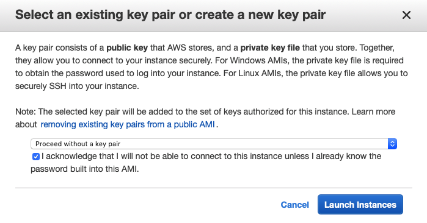This screenshot has height=223, width=427.
Task: Click 'password built into this AMI' text
Action: click(x=85, y=169)
